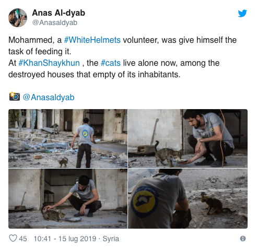The height and width of the screenshot is (249, 257).
Task: Click the Twitter bird logo icon
Action: point(242,13)
